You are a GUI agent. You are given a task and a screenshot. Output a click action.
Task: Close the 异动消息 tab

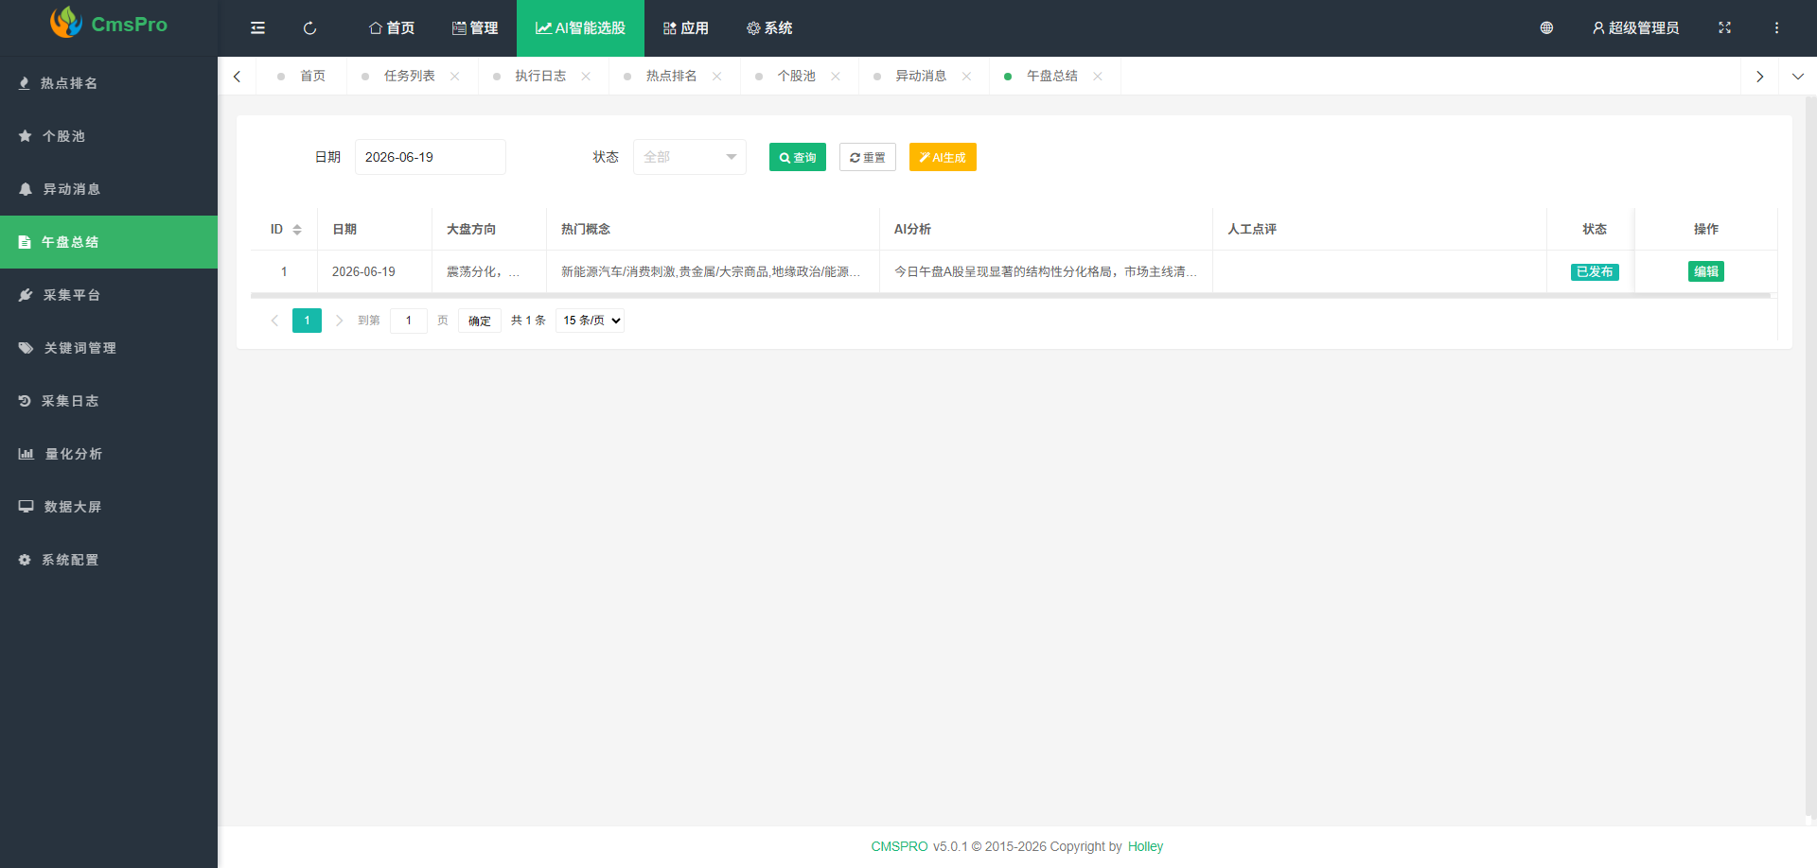click(x=966, y=77)
